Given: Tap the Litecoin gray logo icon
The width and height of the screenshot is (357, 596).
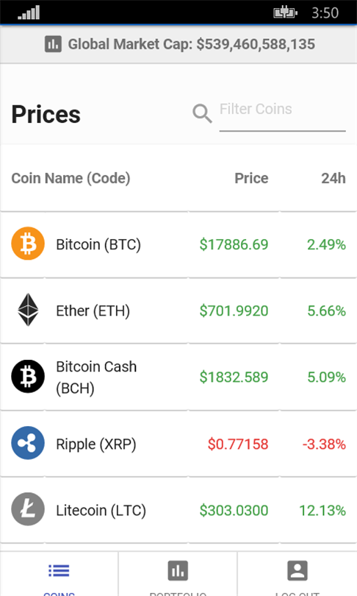Looking at the screenshot, I should (x=28, y=509).
